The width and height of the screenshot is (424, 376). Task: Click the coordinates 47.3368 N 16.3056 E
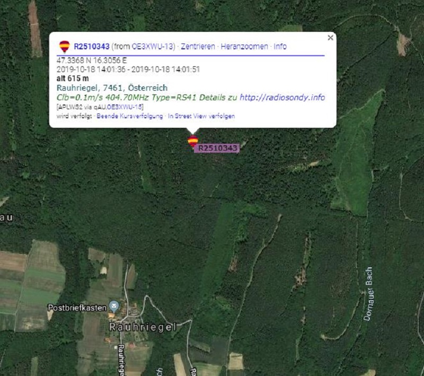pos(91,60)
